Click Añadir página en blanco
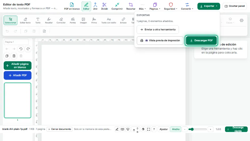This screenshot has height=141, width=250. (x=18, y=66)
